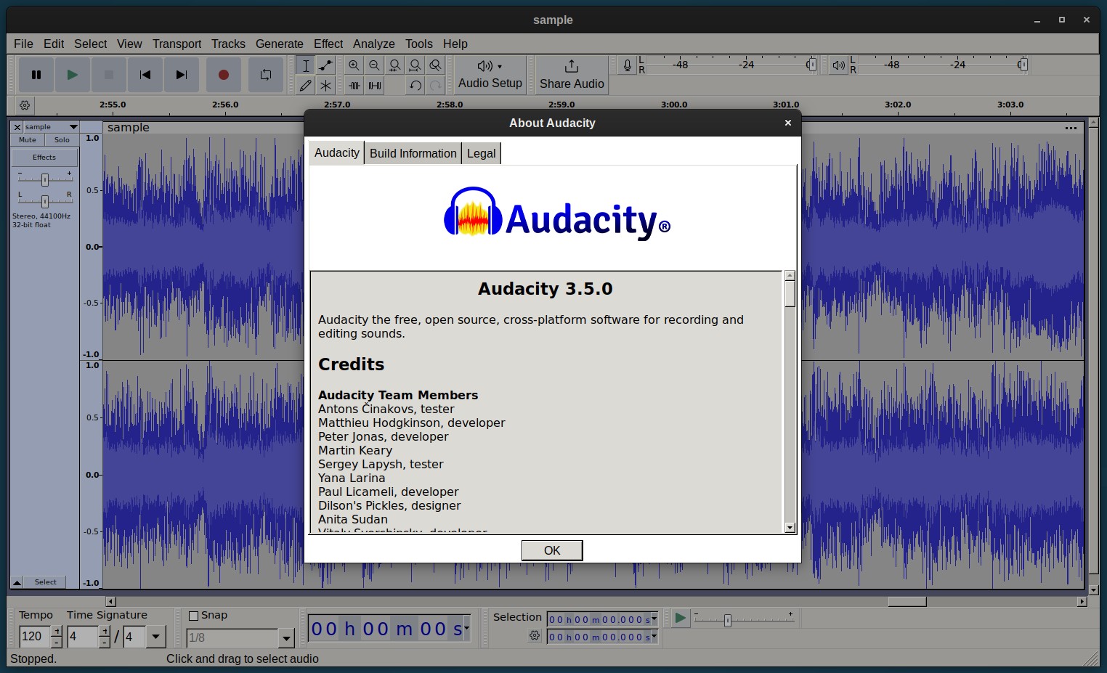Click the Select button below track panel
The height and width of the screenshot is (673, 1107).
point(45,582)
